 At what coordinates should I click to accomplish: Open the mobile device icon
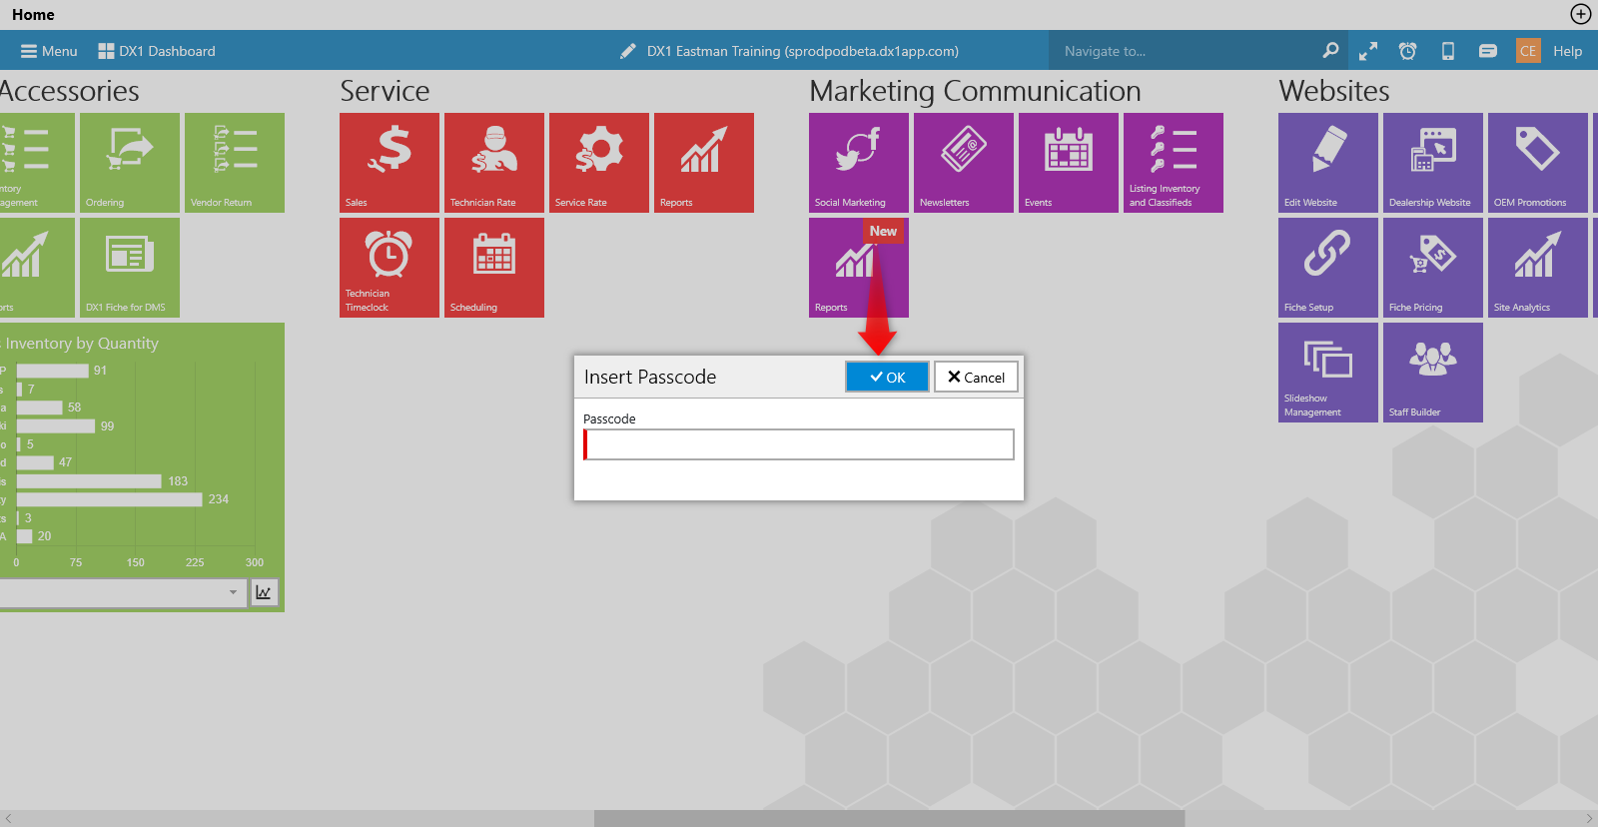(x=1447, y=51)
